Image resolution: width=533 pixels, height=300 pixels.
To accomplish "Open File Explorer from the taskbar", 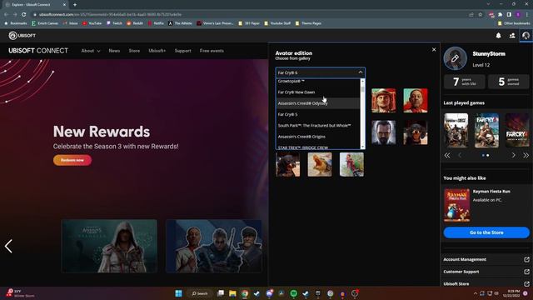I will point(232,293).
